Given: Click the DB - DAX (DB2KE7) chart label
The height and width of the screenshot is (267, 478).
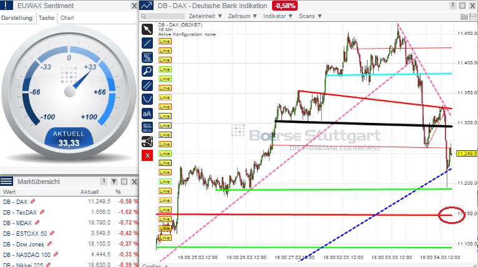Looking at the screenshot, I should click(x=180, y=25).
